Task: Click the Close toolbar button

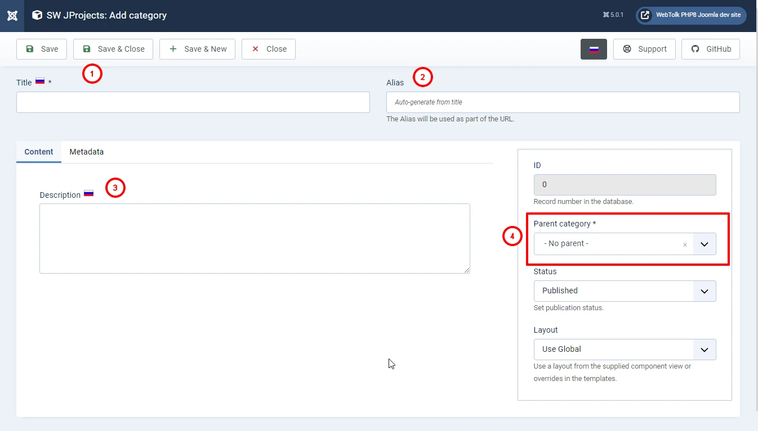Action: [x=269, y=49]
